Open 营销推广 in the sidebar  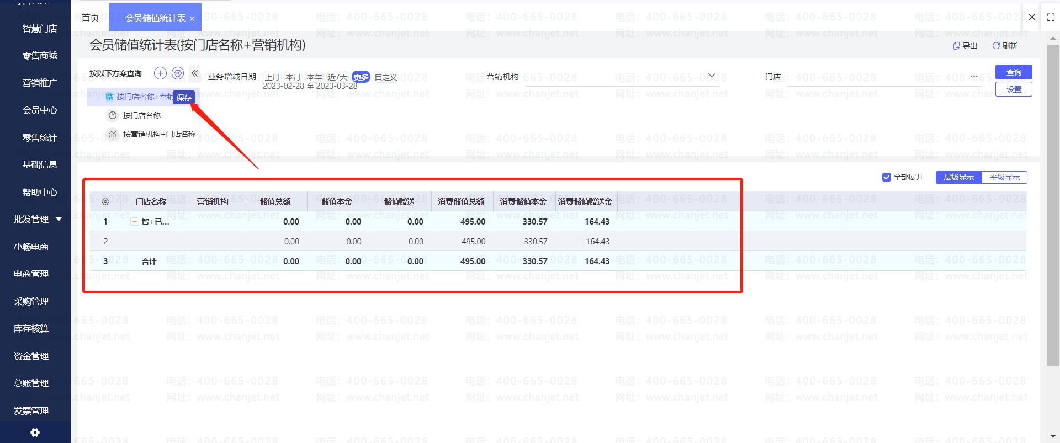point(40,83)
